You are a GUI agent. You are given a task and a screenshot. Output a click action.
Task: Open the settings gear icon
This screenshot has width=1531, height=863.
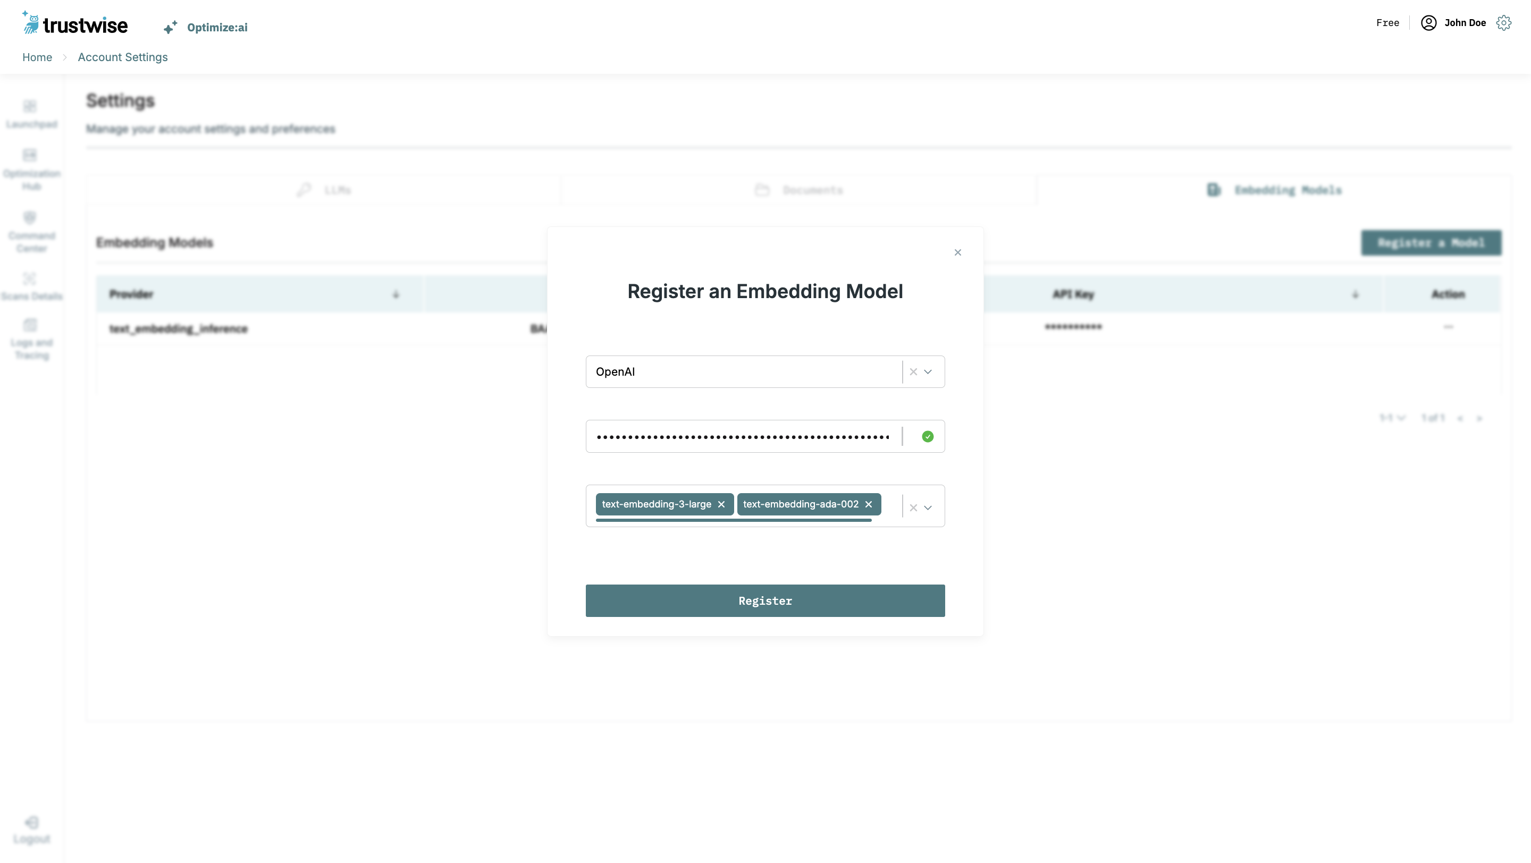pos(1504,22)
